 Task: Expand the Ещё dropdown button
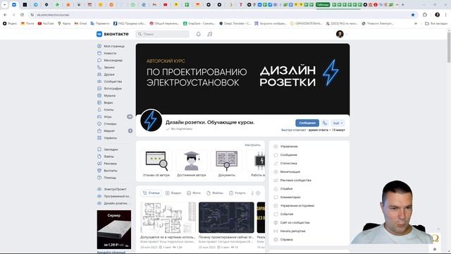click(338, 123)
